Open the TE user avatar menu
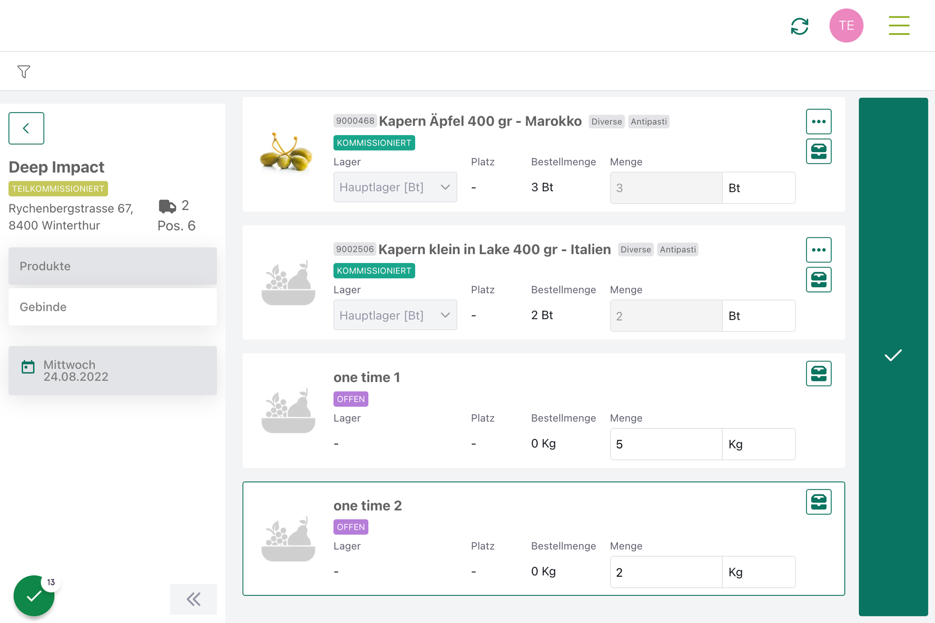Viewport: 935px width, 623px height. coord(846,26)
